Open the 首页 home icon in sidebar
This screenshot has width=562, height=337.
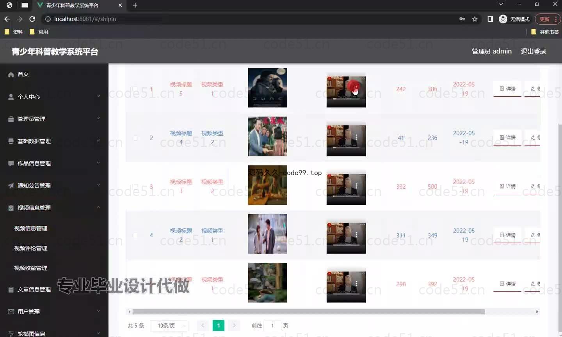click(x=11, y=74)
